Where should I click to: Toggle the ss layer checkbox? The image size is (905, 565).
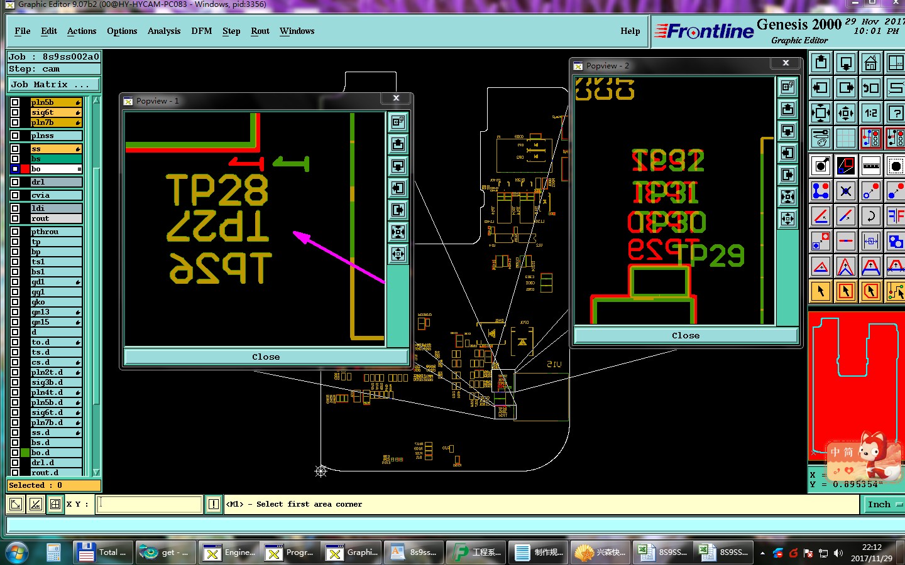pos(15,149)
